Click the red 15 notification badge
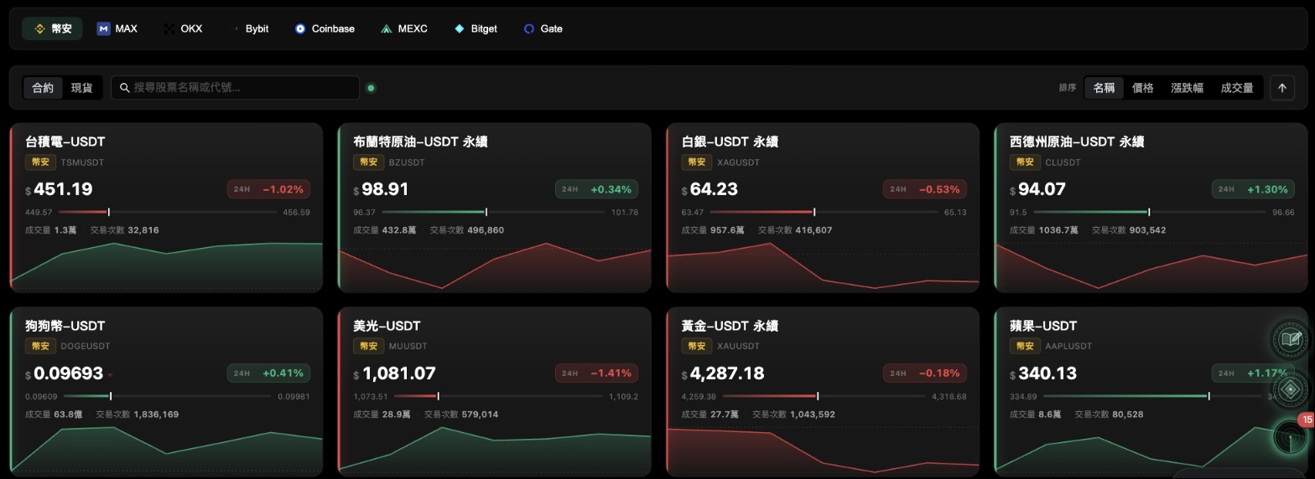The image size is (1315, 479). click(1307, 420)
